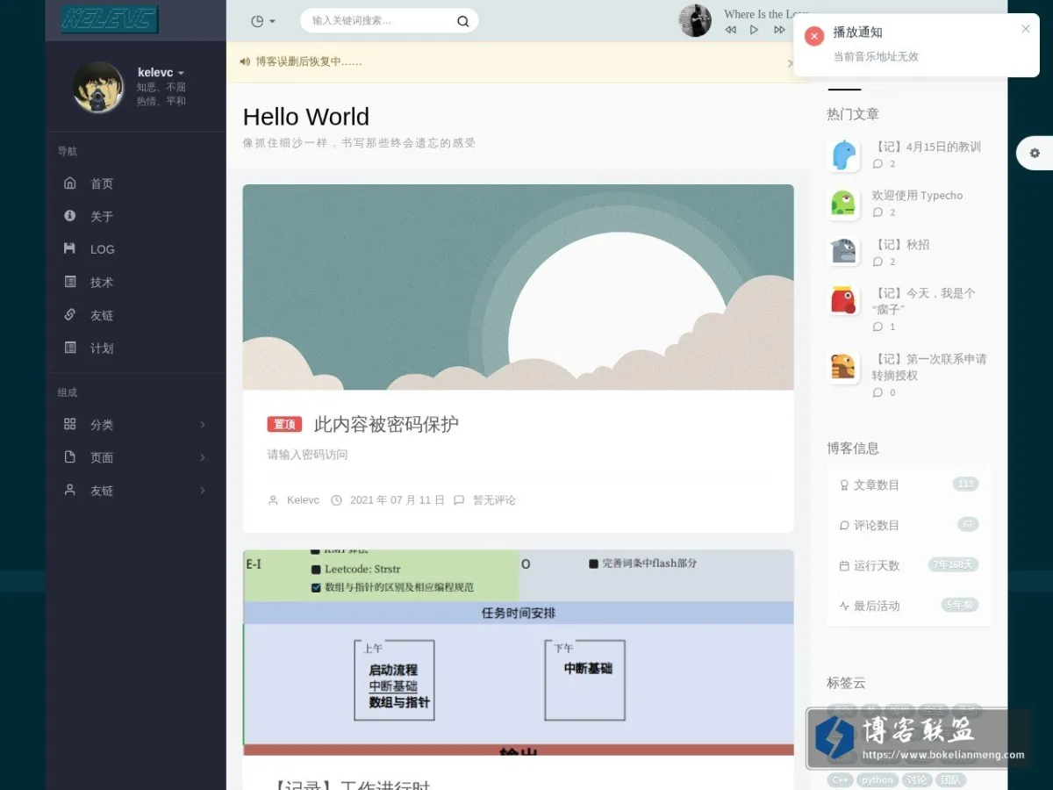Expand the 页面 chevron
The width and height of the screenshot is (1053, 790).
click(203, 457)
